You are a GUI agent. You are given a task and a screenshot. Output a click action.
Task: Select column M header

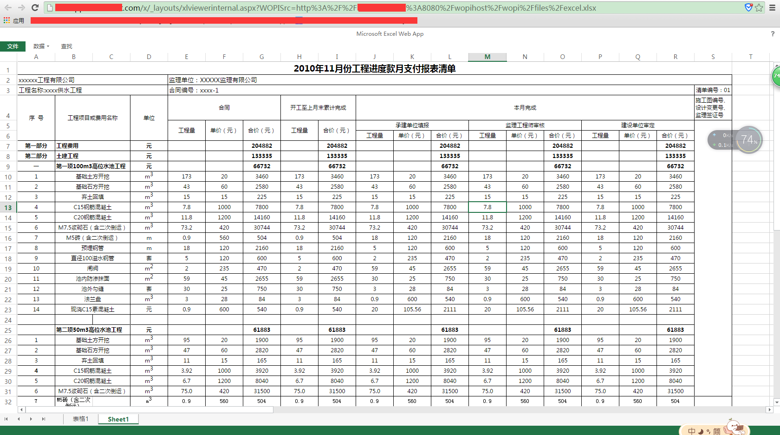click(x=487, y=57)
